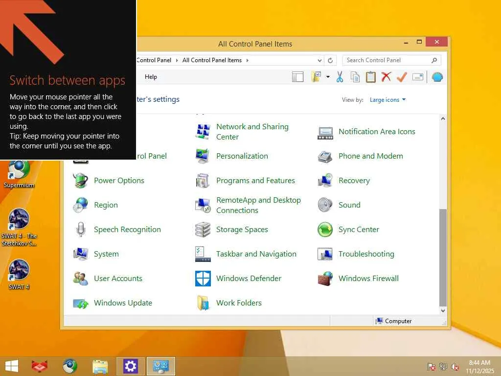Click the red fox taskbar icon

tap(40, 366)
